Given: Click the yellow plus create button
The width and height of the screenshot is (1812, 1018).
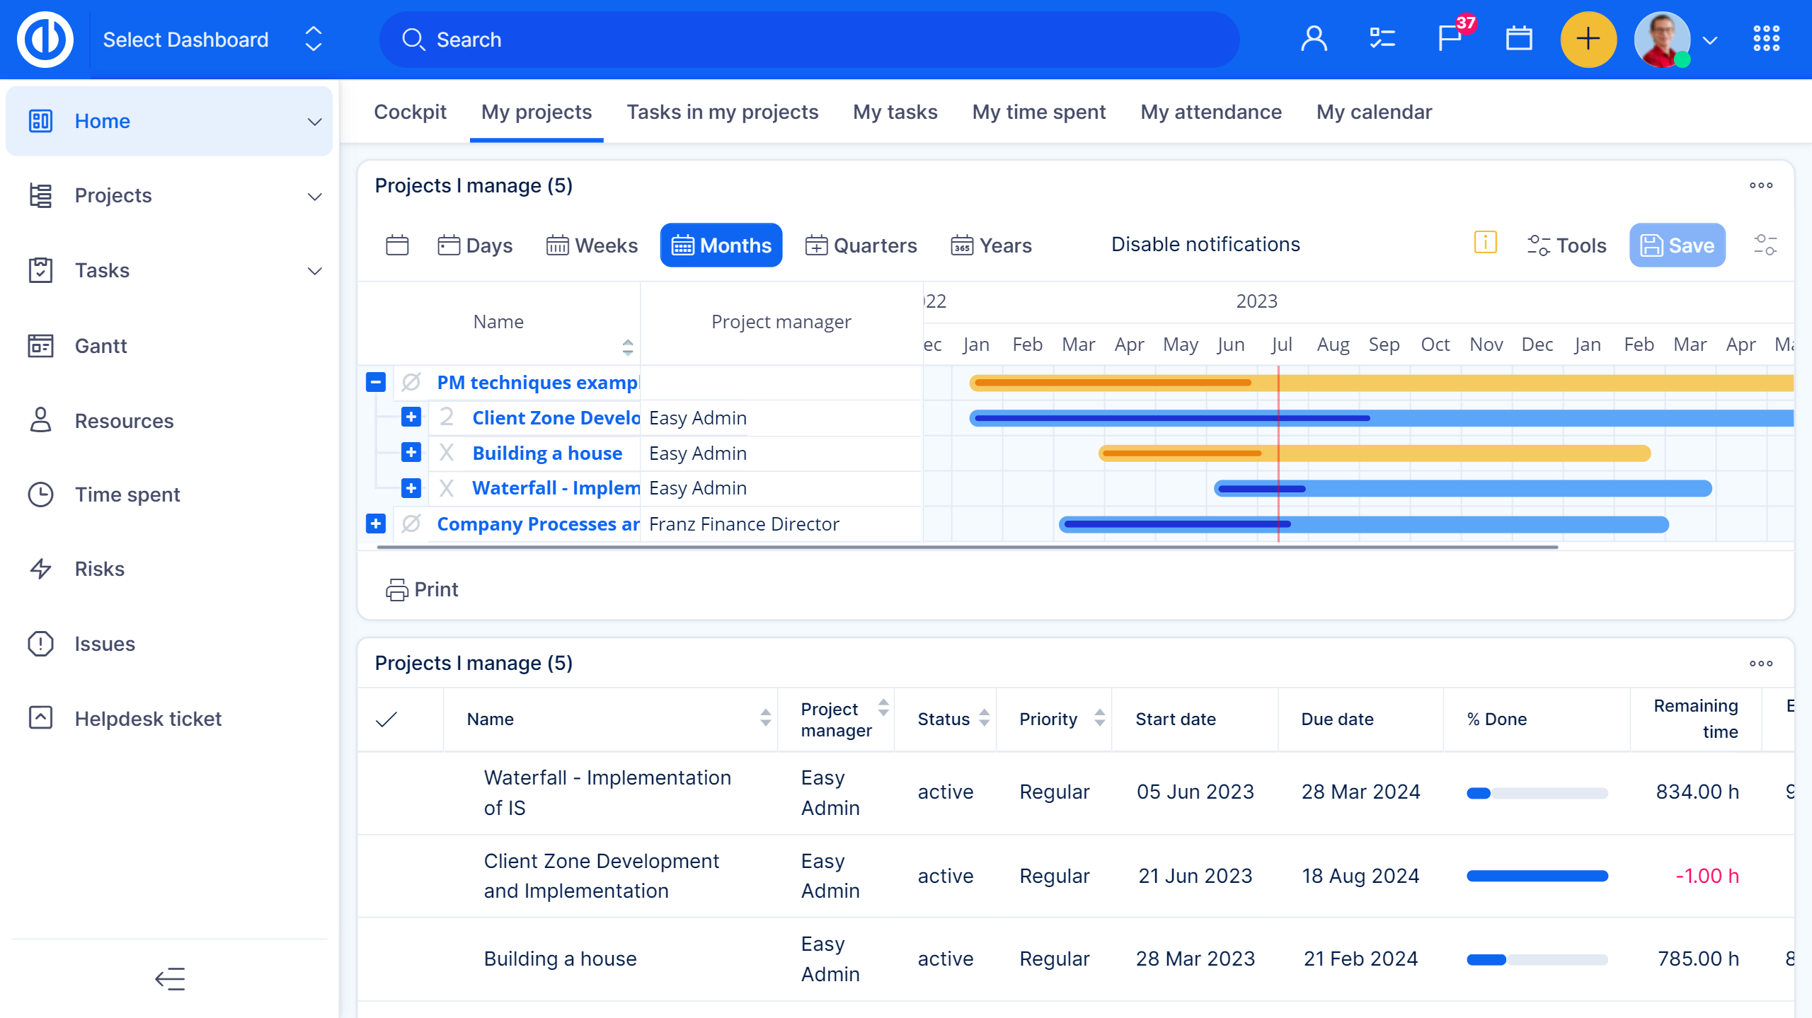Looking at the screenshot, I should point(1588,39).
